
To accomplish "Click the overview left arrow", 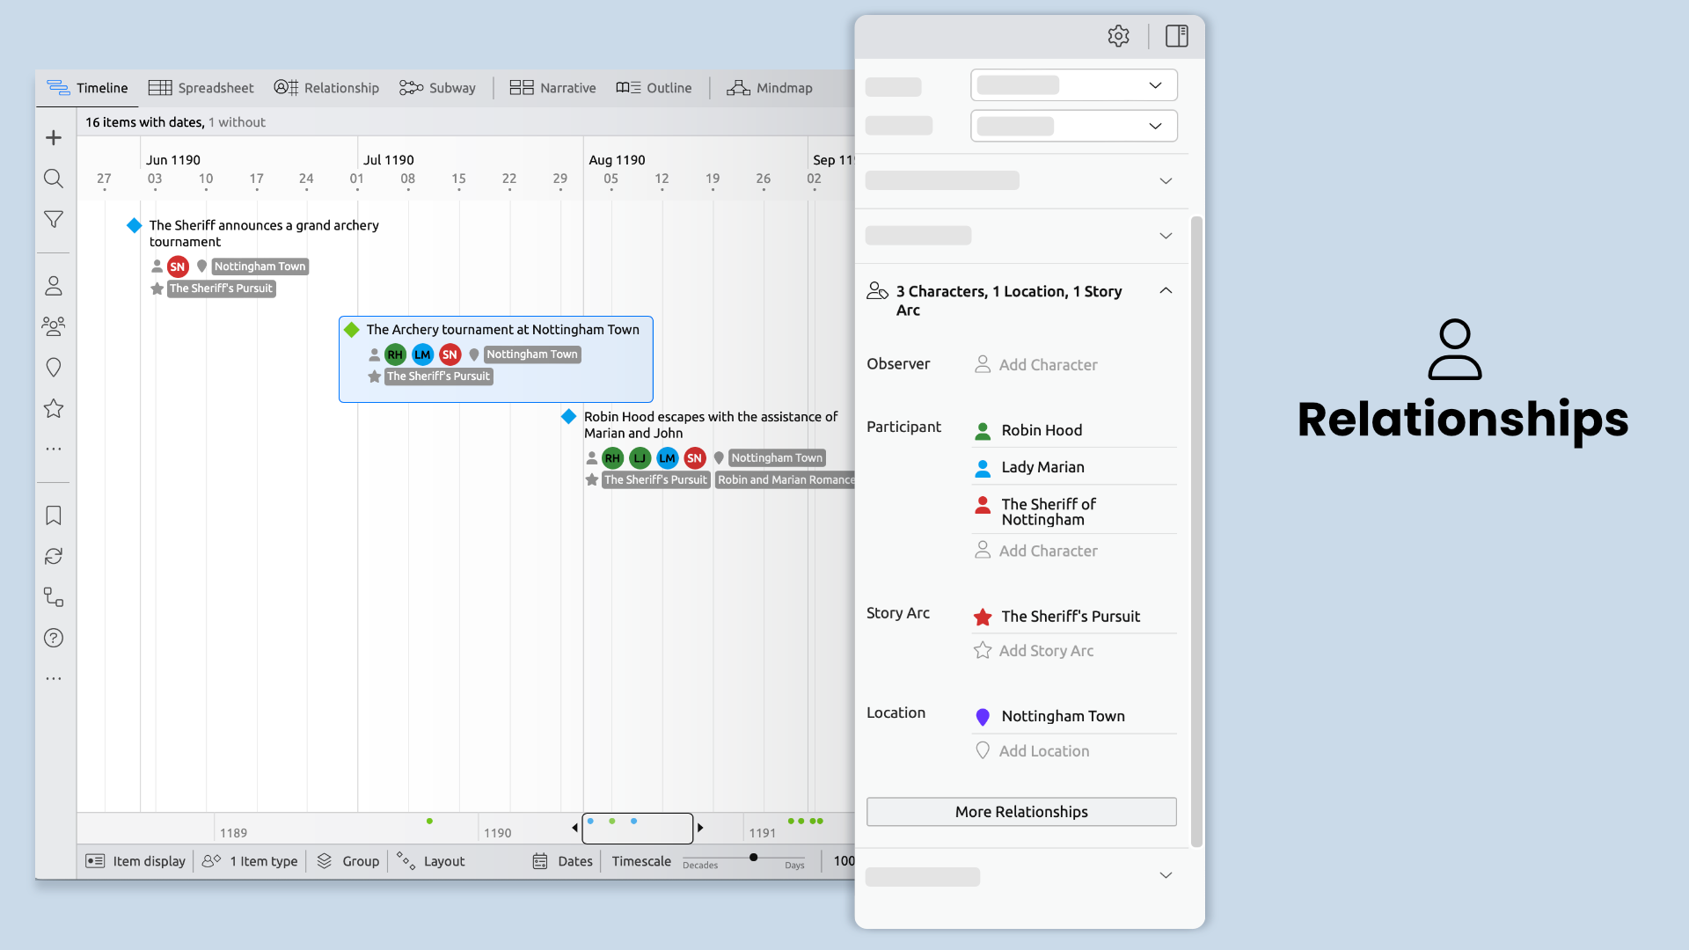I will coord(575,828).
